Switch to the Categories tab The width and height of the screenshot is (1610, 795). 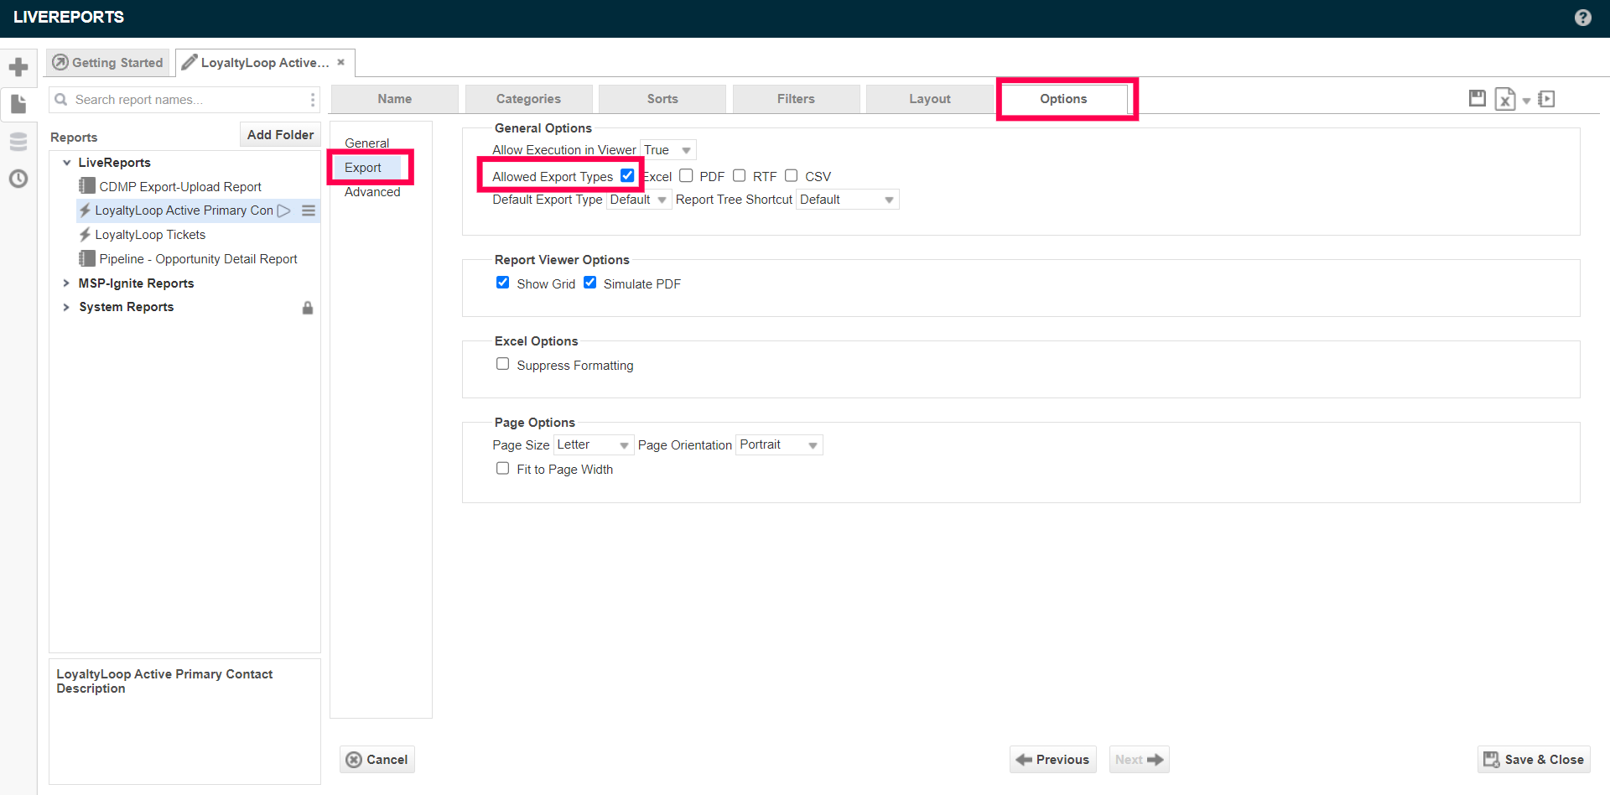[x=528, y=99]
